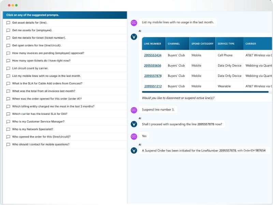Image resolution: width=273 pixels, height=205 pixels.
Task: Click AI assistant avatar next to the table
Action: tap(134, 37)
